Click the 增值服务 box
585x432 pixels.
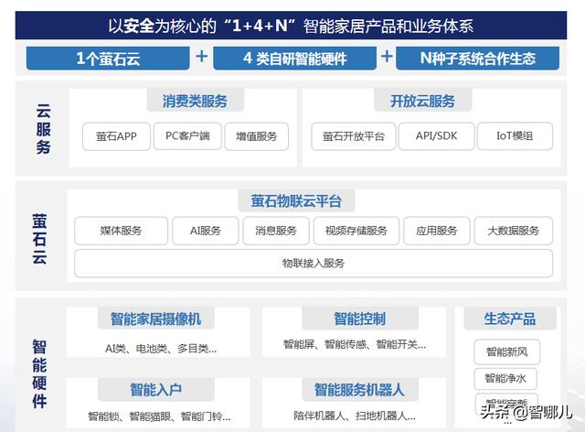pyautogui.click(x=257, y=136)
